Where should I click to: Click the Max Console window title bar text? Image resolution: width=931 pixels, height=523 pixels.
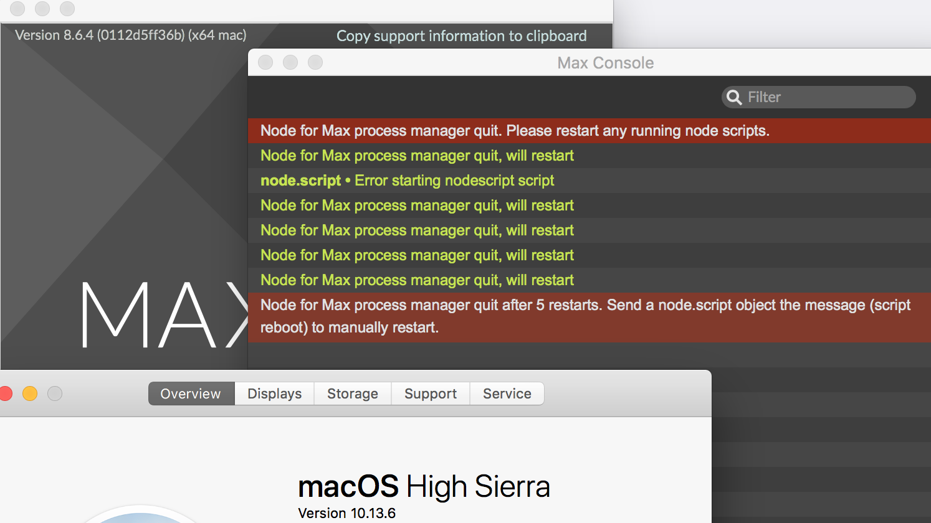coord(606,63)
